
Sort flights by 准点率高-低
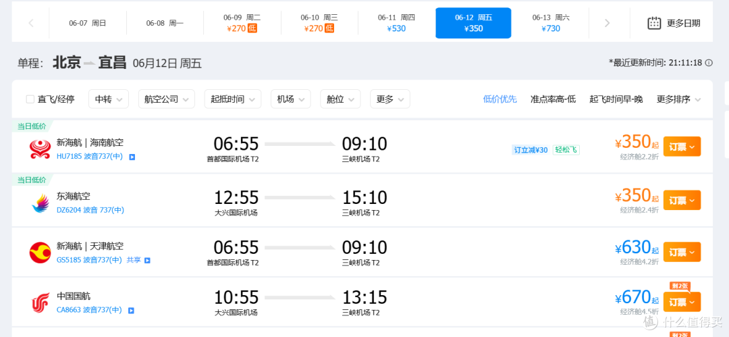(x=553, y=99)
